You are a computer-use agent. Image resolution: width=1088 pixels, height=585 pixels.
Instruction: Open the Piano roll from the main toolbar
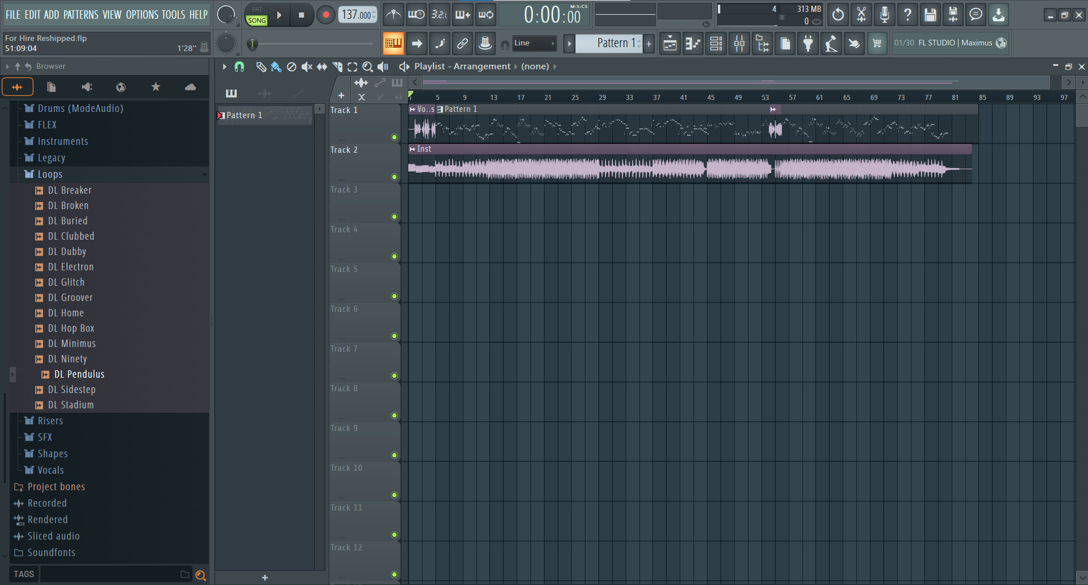(692, 43)
